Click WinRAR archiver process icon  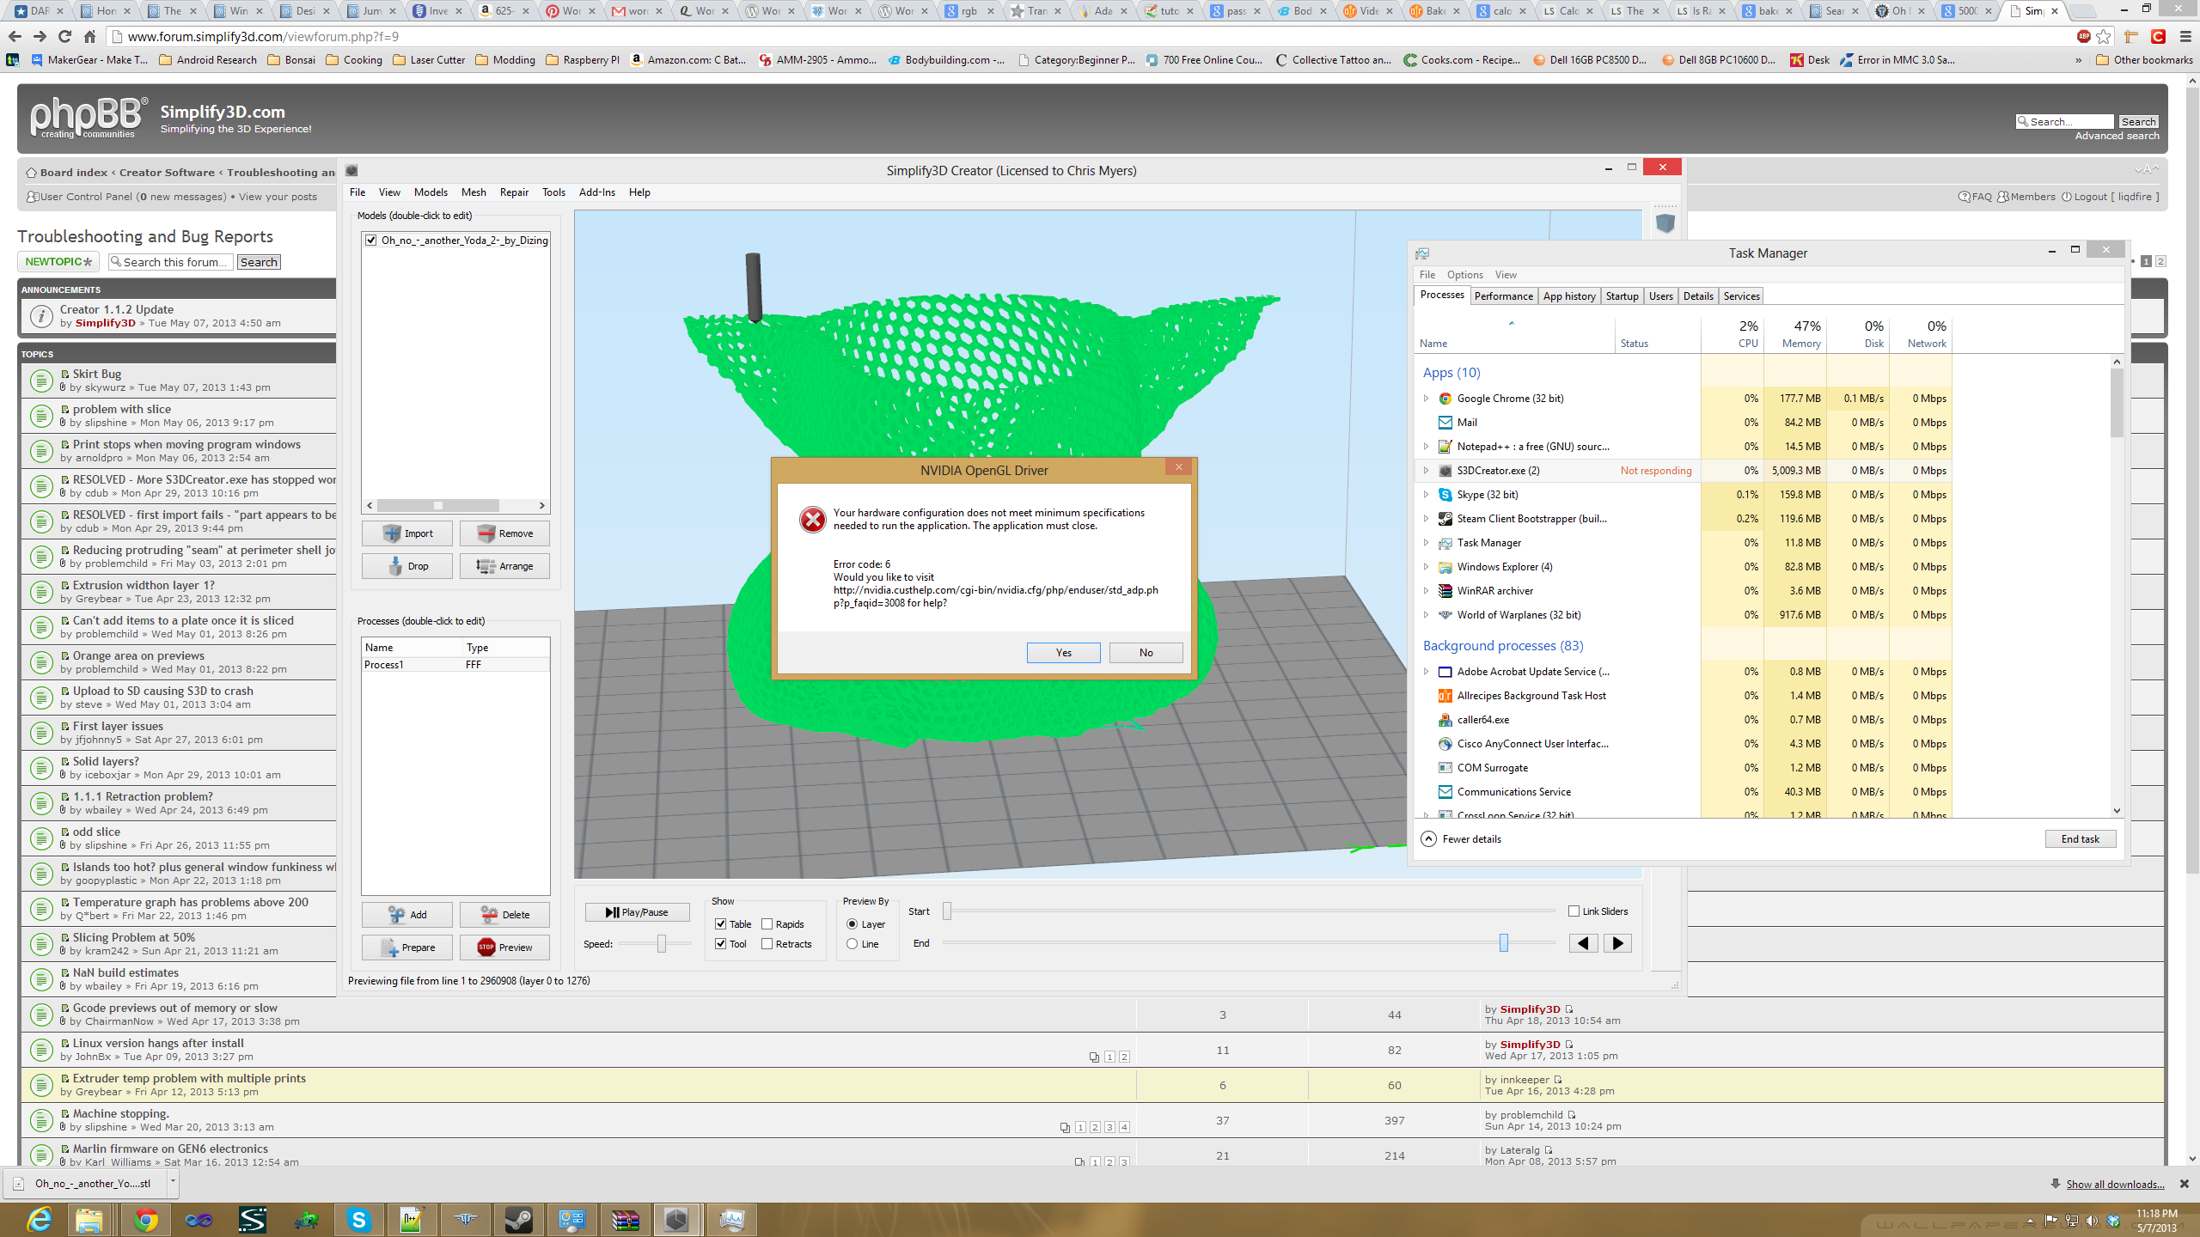pyautogui.click(x=1445, y=591)
